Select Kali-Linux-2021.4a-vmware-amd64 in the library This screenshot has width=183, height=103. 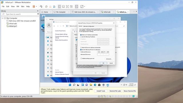point(22,21)
